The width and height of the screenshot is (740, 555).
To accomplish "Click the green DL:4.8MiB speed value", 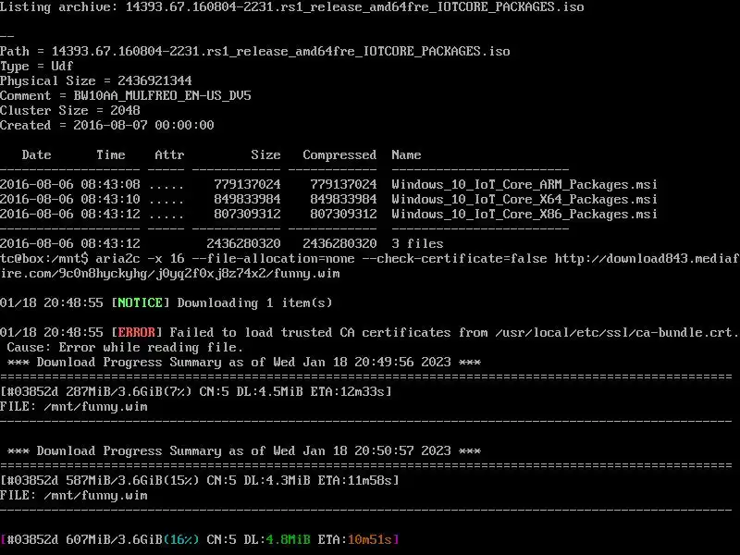I will tap(288, 539).
